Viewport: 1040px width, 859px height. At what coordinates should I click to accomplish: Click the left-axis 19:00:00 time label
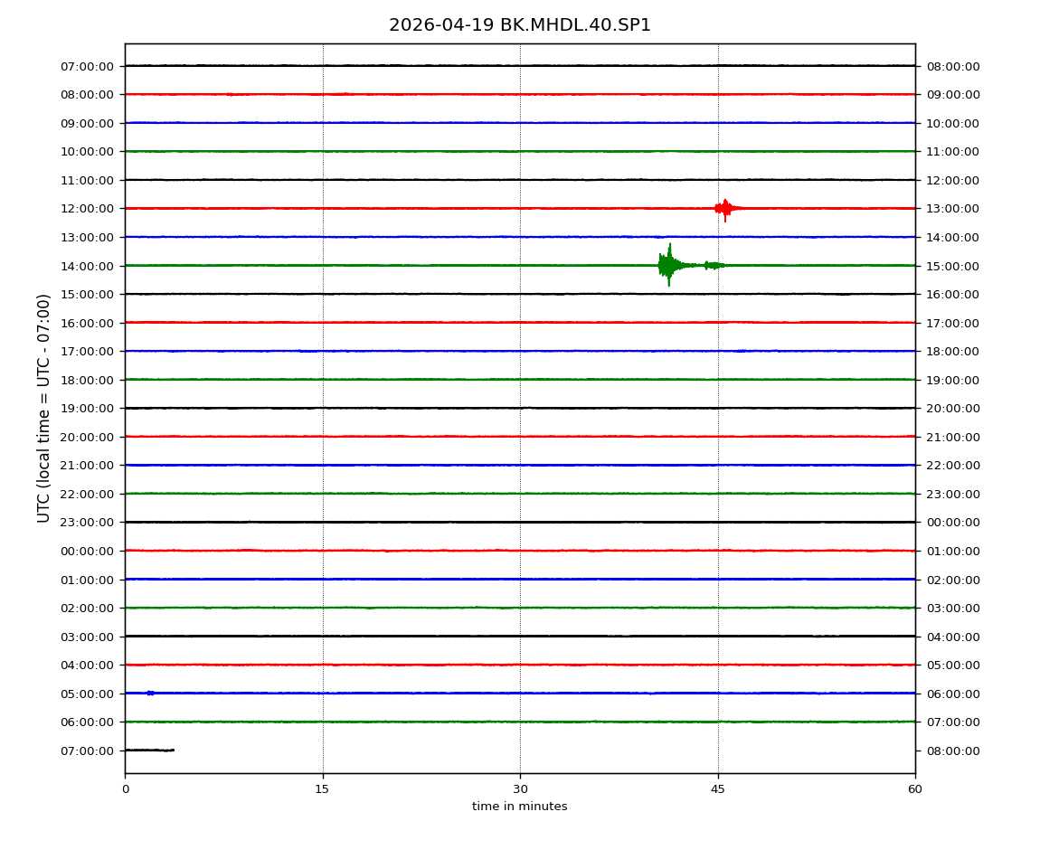tap(88, 409)
